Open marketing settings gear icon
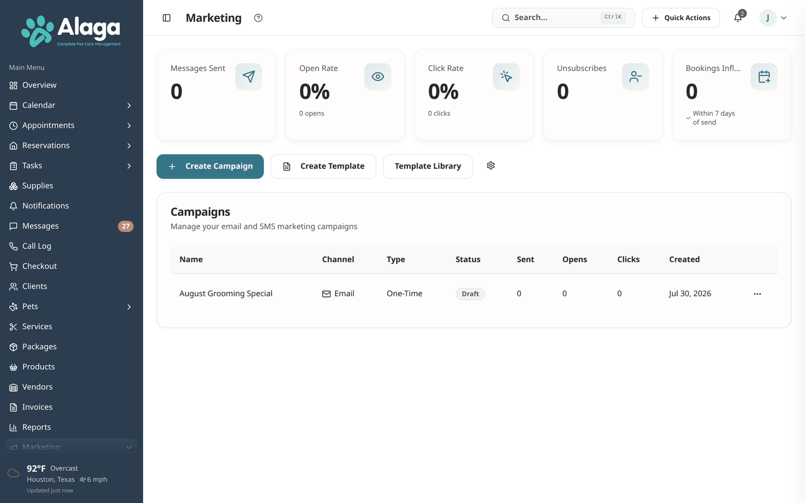 pyautogui.click(x=491, y=165)
